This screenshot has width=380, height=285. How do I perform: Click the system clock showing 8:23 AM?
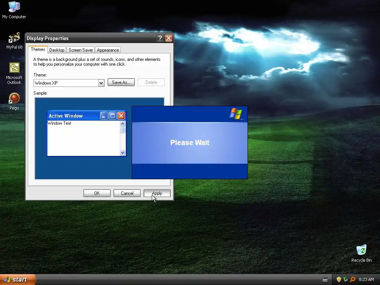coord(366,279)
